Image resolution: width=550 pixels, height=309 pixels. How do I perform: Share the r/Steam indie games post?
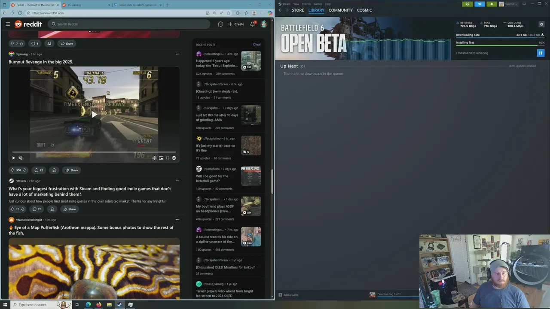click(x=69, y=209)
